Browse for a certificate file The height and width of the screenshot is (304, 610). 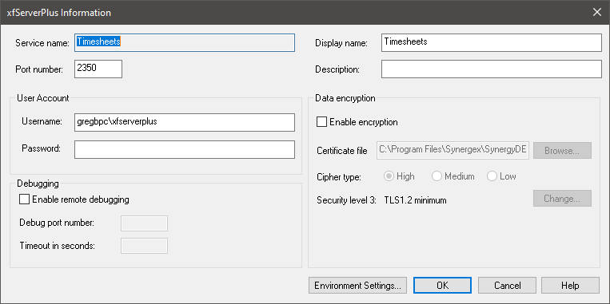pyautogui.click(x=562, y=150)
